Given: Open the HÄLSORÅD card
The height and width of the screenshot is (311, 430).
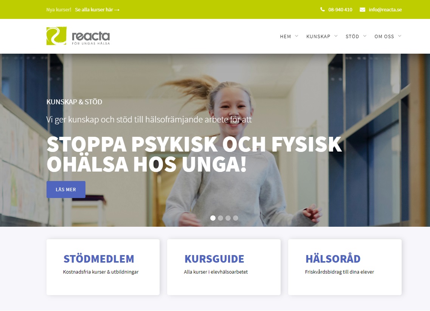Looking at the screenshot, I should [x=345, y=267].
